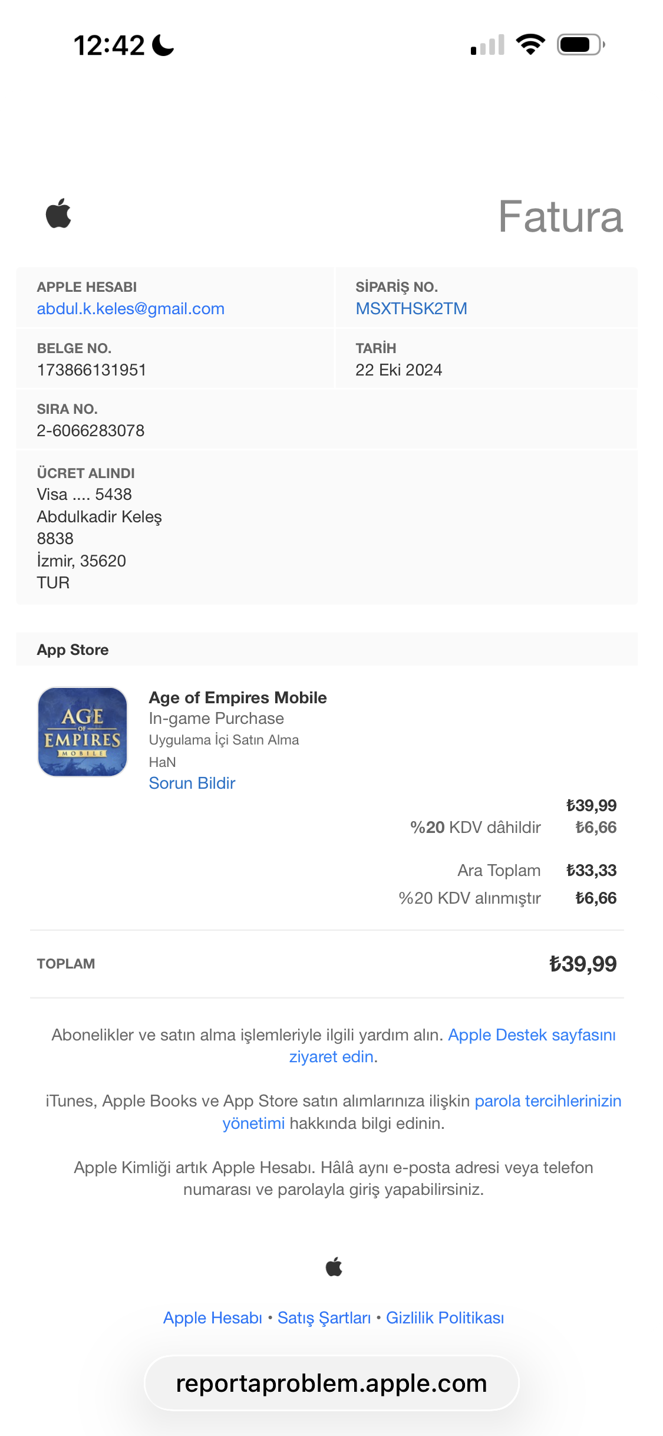
Task: Open order number MSXTHSK2TM link
Action: click(x=411, y=308)
